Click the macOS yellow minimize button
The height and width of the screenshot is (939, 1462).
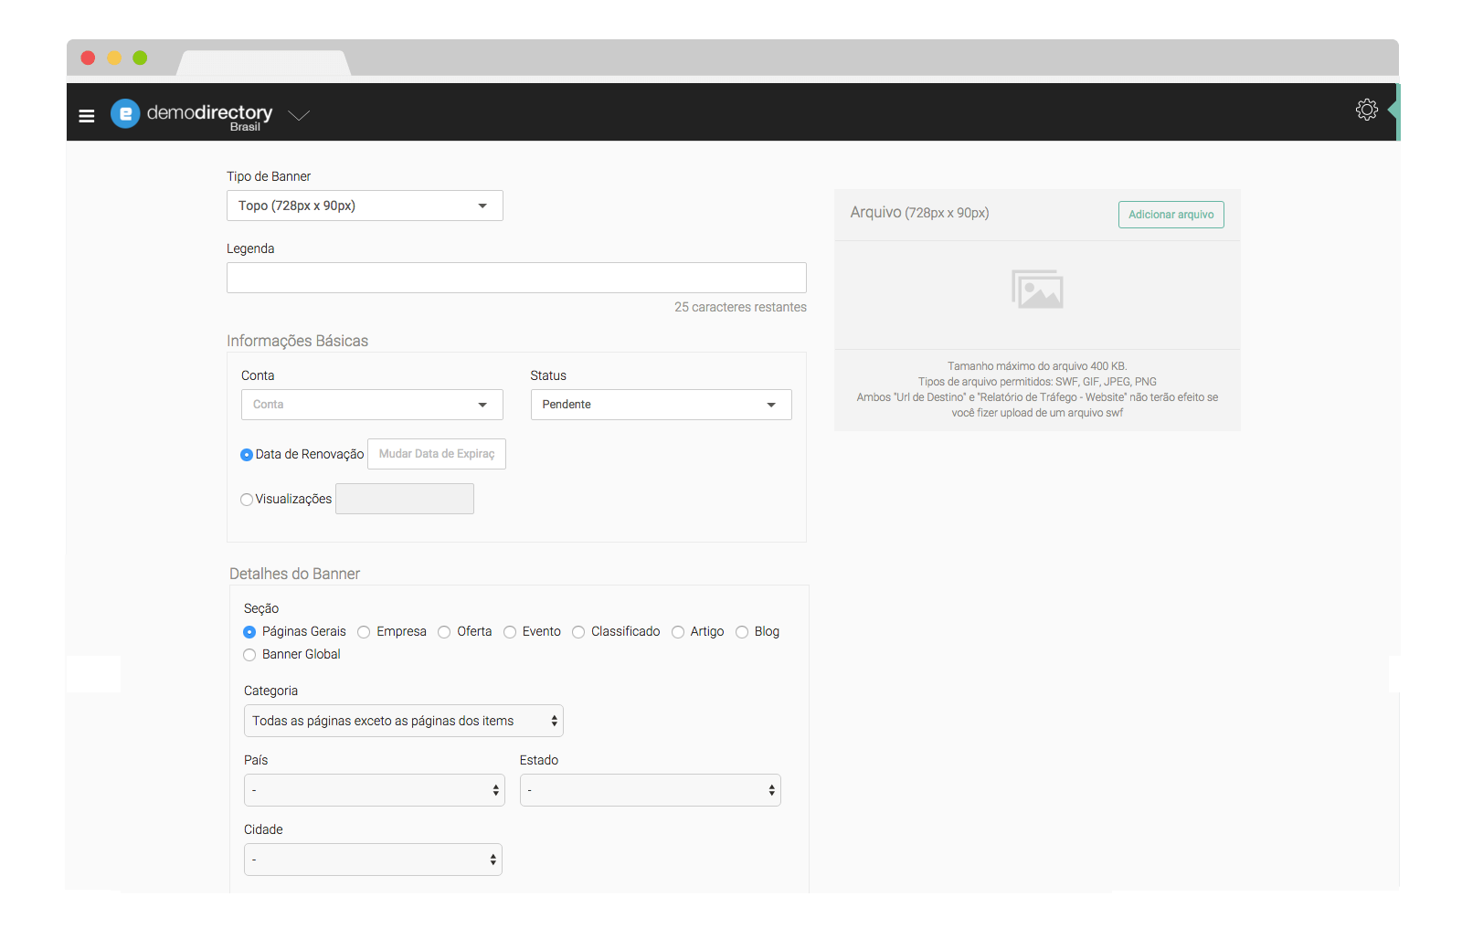coord(114,58)
